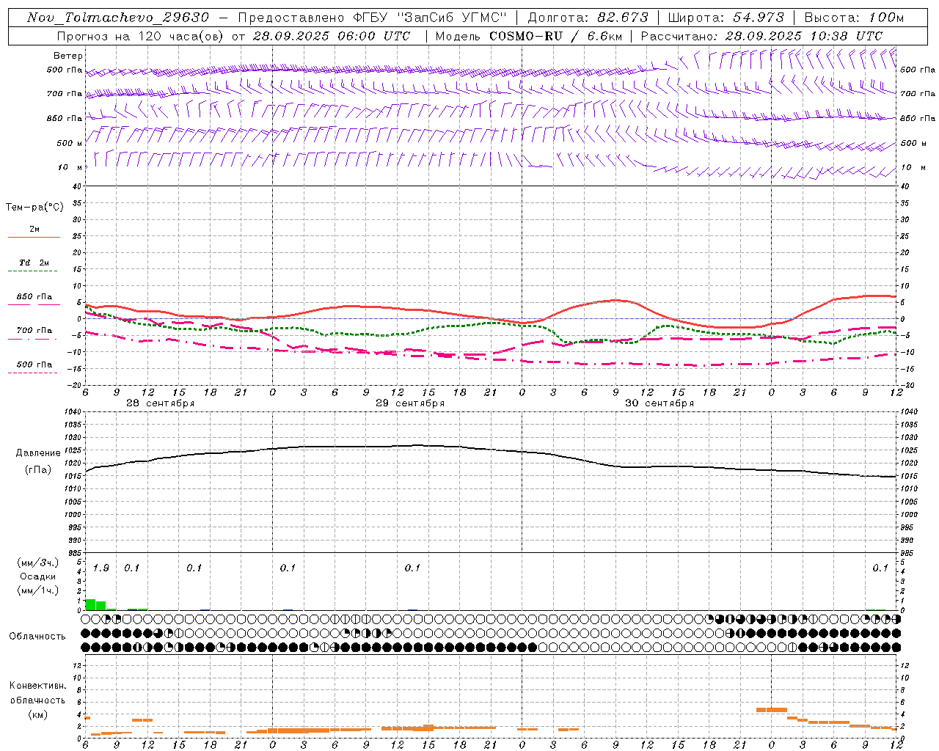Click the 'Рассчитано: 28.09.2025 10:38 UTC' timestamp
The image size is (939, 751).
(761, 36)
